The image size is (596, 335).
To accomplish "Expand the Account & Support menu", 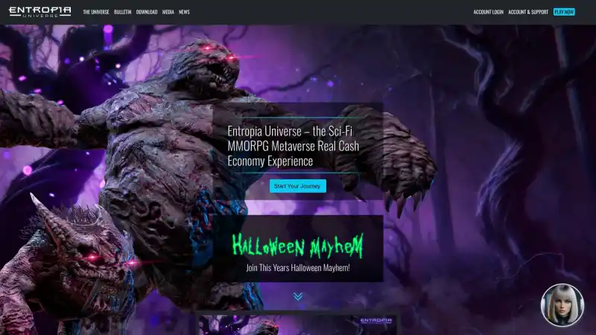I will (x=528, y=12).
